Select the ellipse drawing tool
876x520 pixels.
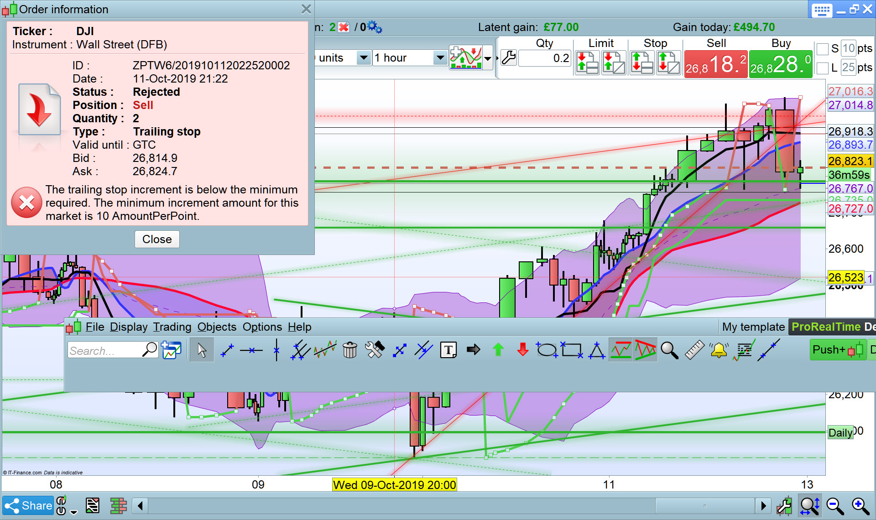546,350
